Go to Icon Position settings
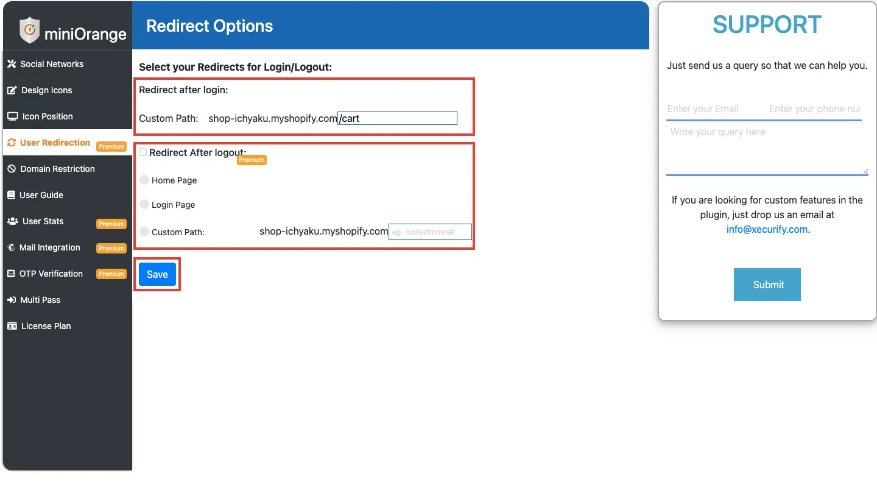877x482 pixels. click(67, 116)
